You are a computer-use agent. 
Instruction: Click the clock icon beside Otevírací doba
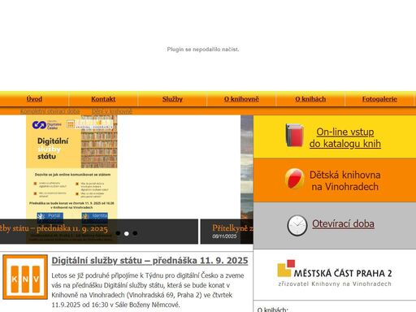click(x=297, y=225)
